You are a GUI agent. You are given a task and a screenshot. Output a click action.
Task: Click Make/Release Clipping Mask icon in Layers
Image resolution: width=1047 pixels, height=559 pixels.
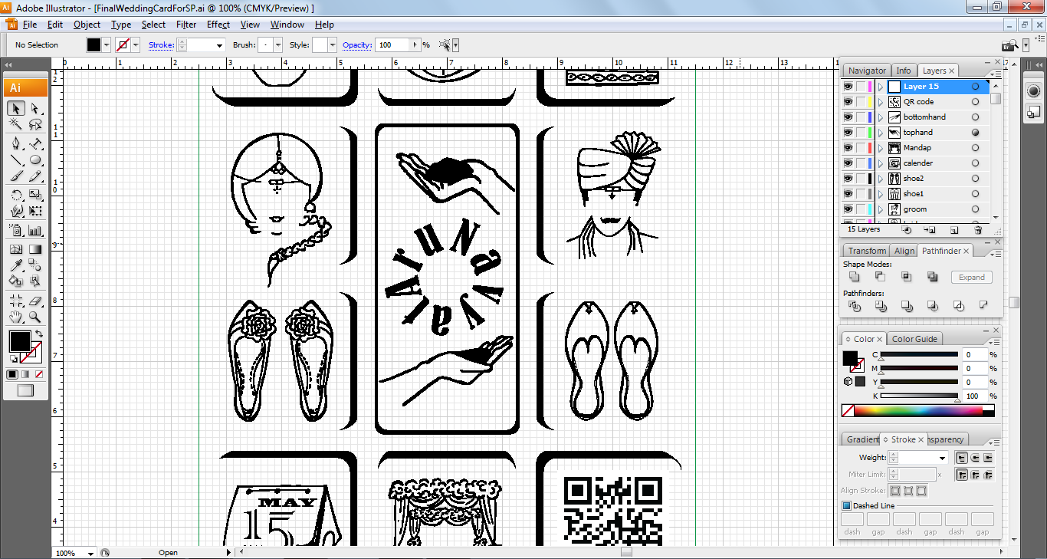[x=907, y=229]
